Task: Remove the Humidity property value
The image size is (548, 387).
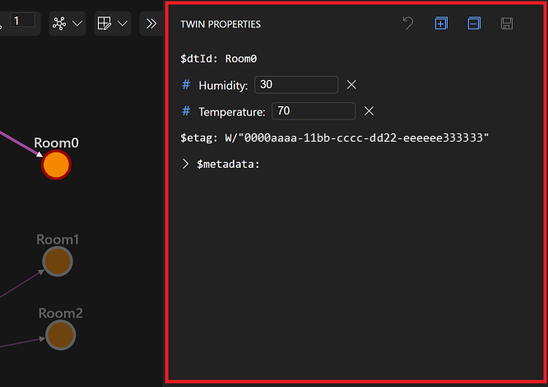Action: [351, 85]
